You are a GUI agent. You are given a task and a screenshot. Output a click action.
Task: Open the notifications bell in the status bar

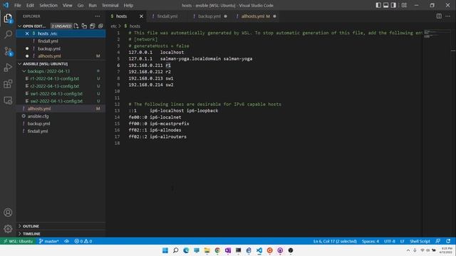click(448, 241)
